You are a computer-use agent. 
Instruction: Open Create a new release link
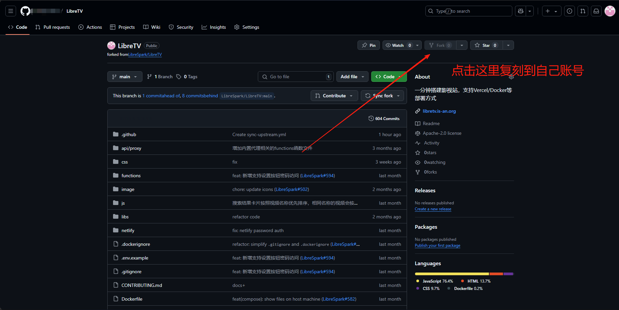(433, 209)
